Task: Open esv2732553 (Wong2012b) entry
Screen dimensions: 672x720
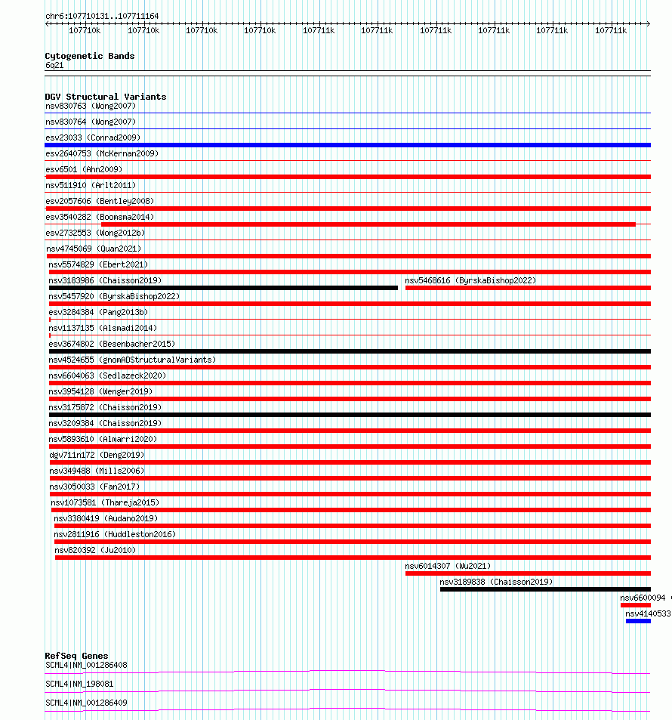Action: click(95, 233)
